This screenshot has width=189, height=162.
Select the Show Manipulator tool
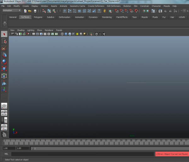click(x=4, y=90)
